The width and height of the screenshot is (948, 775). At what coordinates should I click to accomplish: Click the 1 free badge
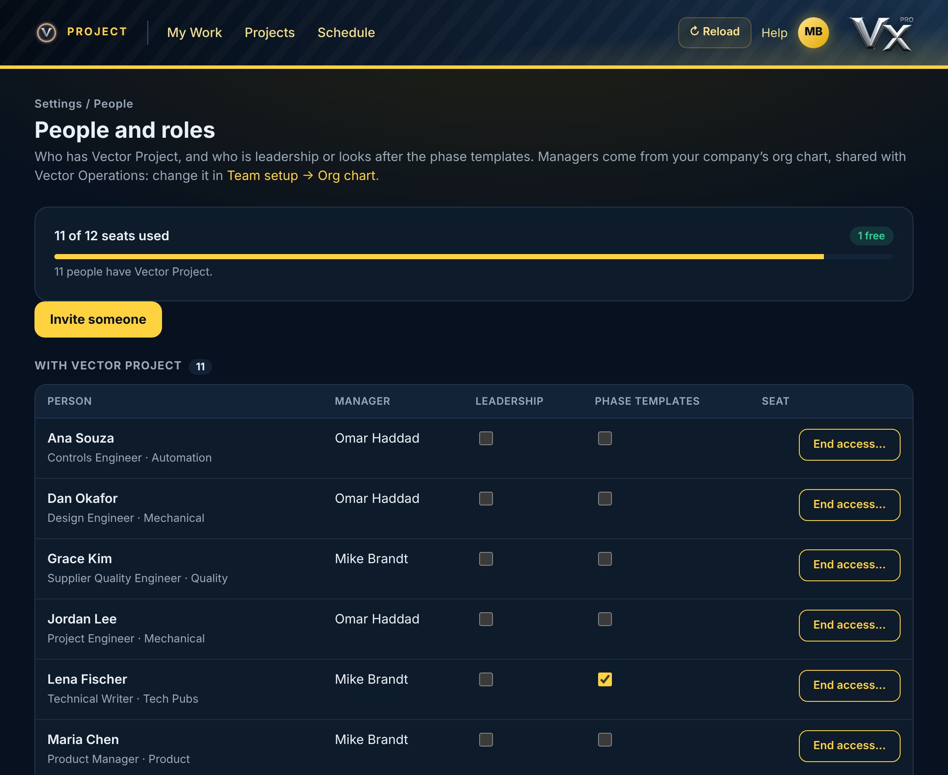(x=871, y=236)
